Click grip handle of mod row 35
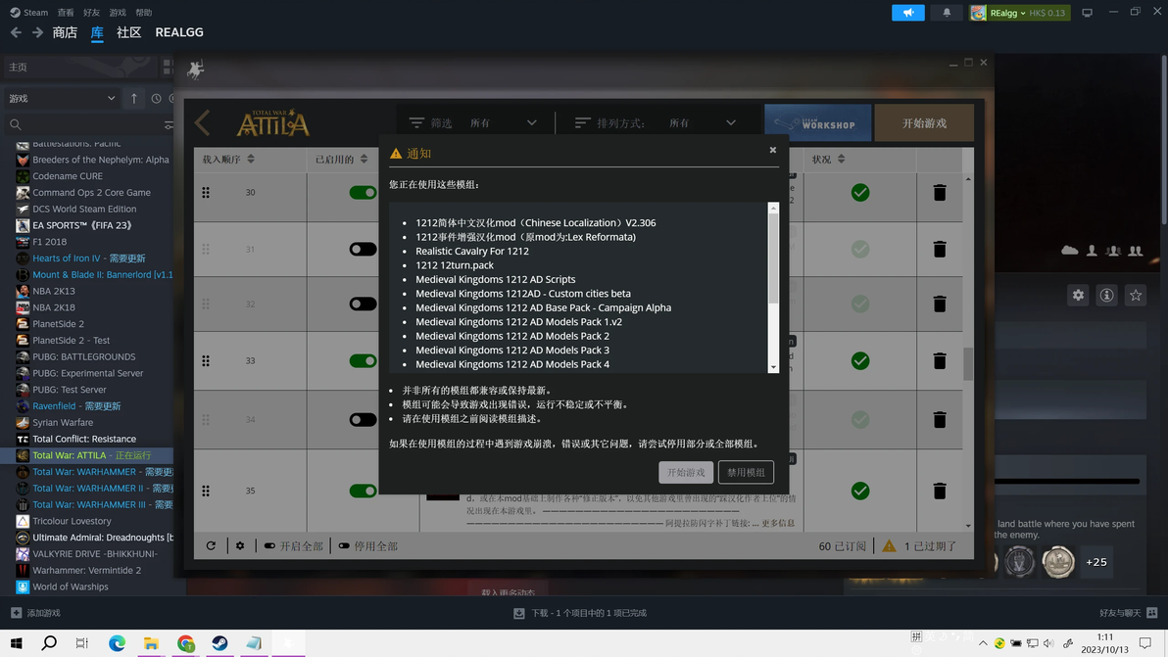 (206, 492)
